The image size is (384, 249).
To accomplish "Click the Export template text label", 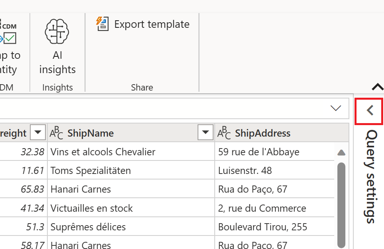I will point(152,24).
